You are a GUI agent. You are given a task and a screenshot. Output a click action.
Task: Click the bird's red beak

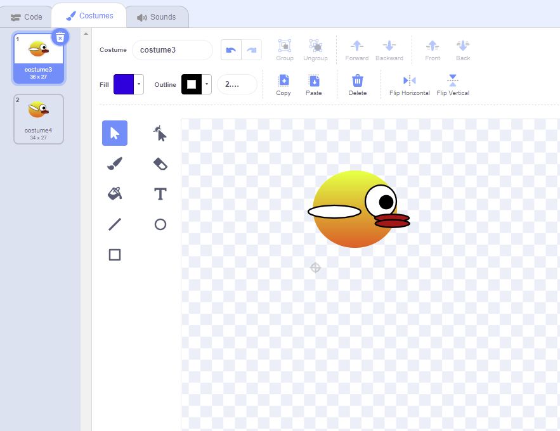pyautogui.click(x=392, y=221)
